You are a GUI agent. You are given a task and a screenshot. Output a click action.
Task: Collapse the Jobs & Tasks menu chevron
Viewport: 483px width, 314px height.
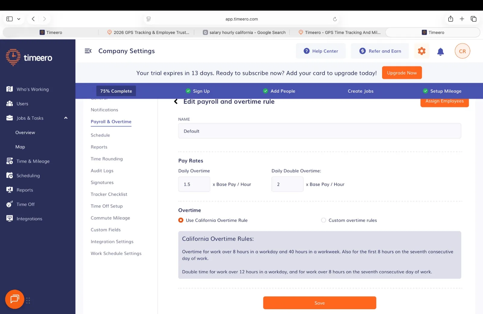[66, 118]
